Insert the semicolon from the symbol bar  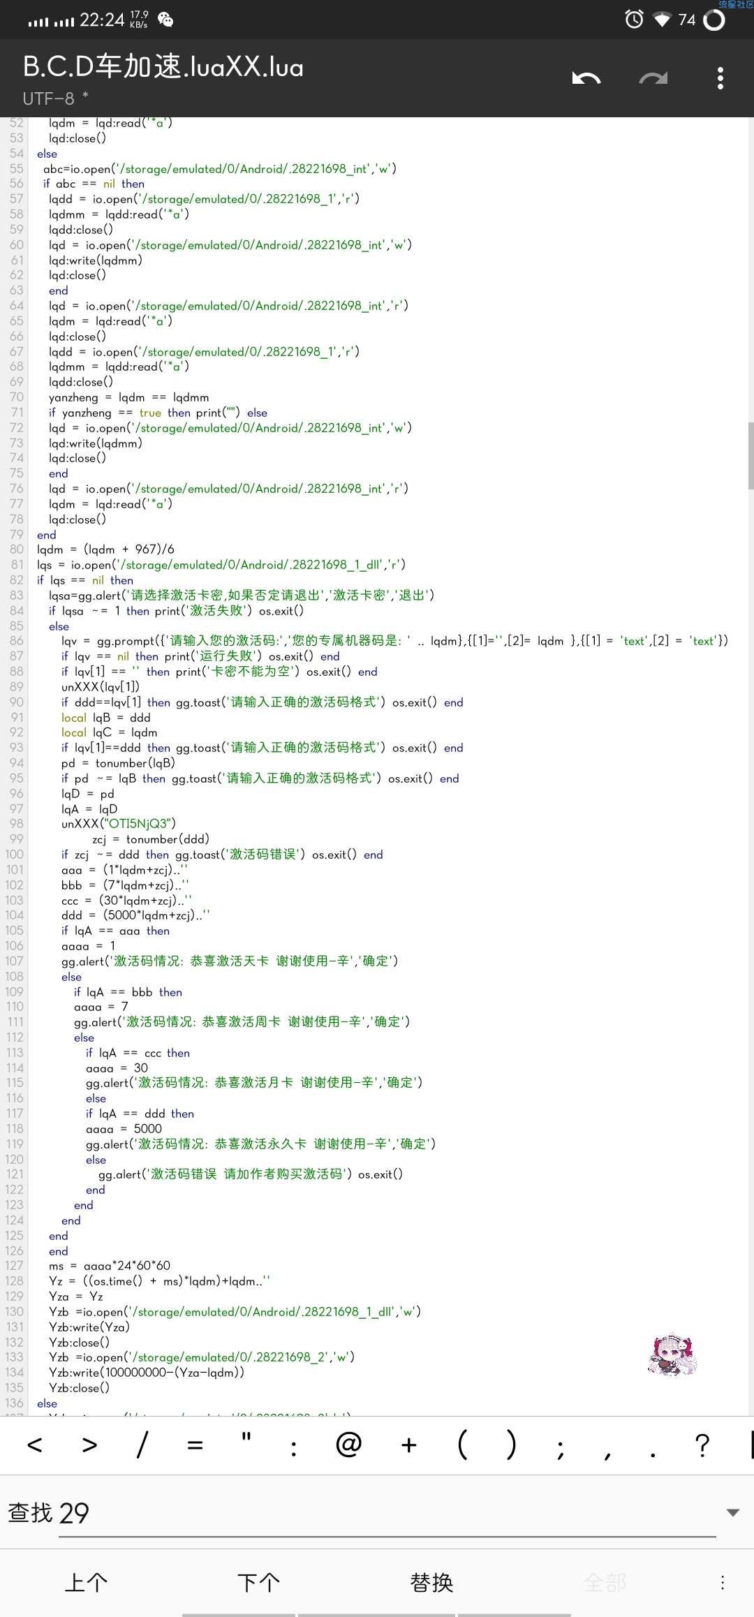tap(561, 1451)
